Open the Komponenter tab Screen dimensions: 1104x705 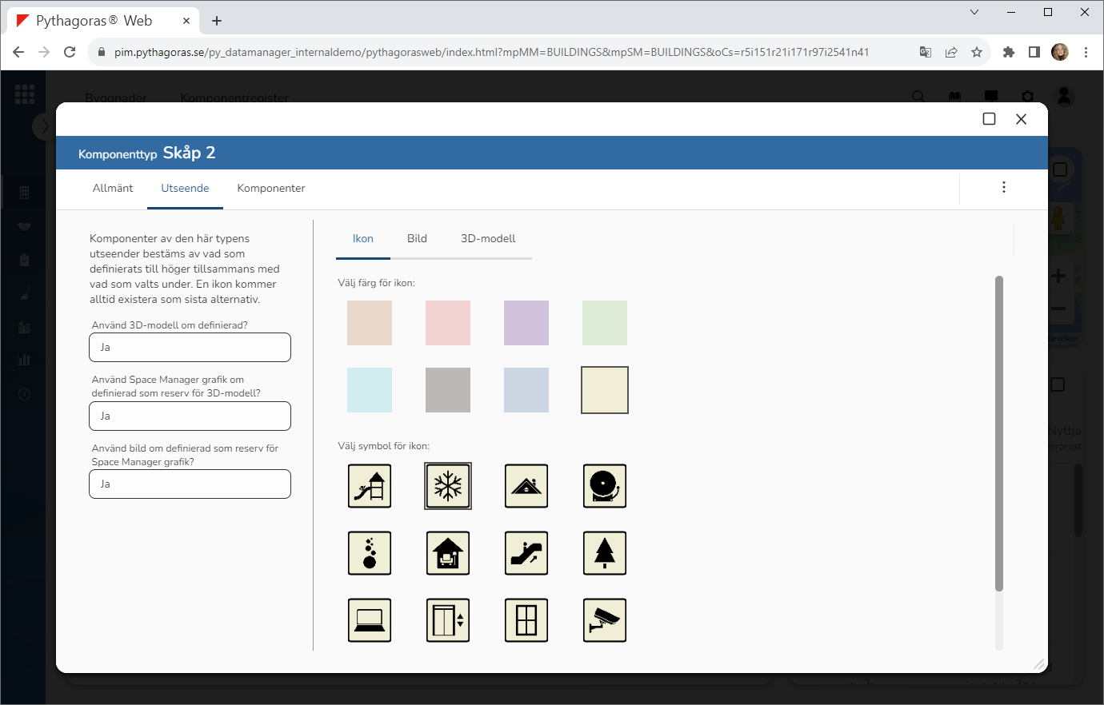271,189
